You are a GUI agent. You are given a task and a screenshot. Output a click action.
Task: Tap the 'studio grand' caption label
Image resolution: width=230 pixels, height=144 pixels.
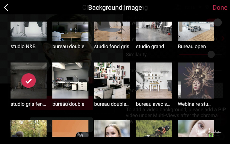[x=150, y=46]
